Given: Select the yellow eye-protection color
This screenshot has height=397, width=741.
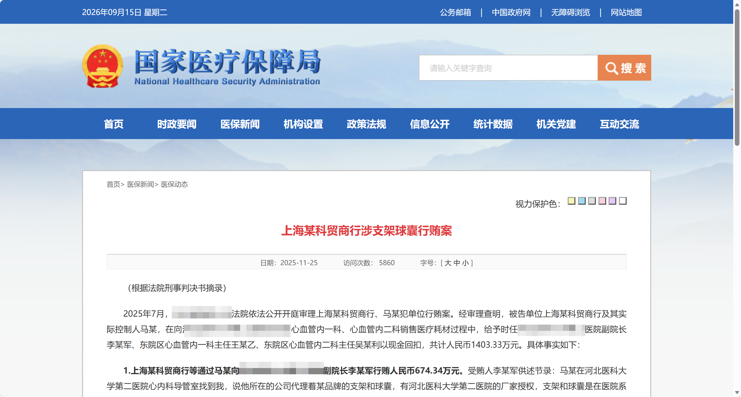Looking at the screenshot, I should pyautogui.click(x=571, y=201).
